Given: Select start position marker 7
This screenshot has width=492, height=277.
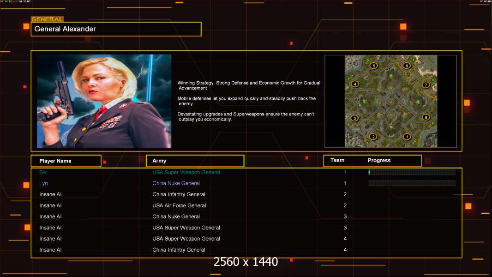Looking at the screenshot, I should click(426, 84).
